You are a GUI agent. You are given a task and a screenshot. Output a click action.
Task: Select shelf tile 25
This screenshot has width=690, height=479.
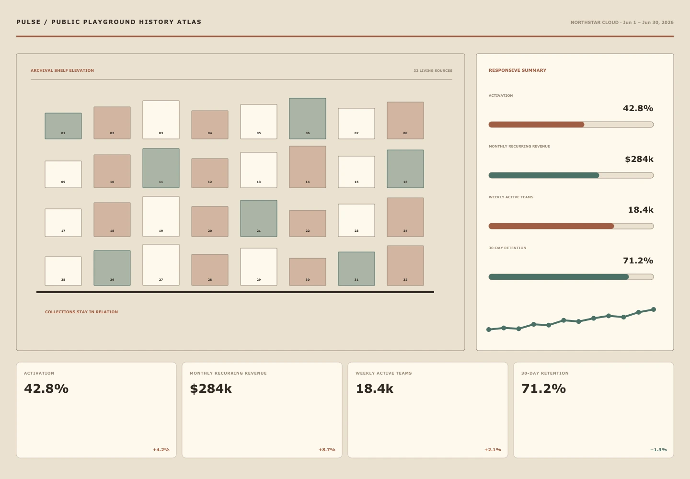(x=63, y=271)
